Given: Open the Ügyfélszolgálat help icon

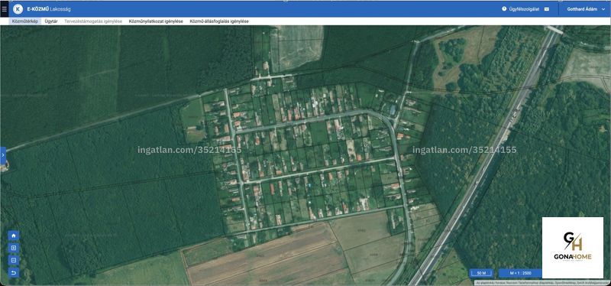Looking at the screenshot, I should [504, 8].
